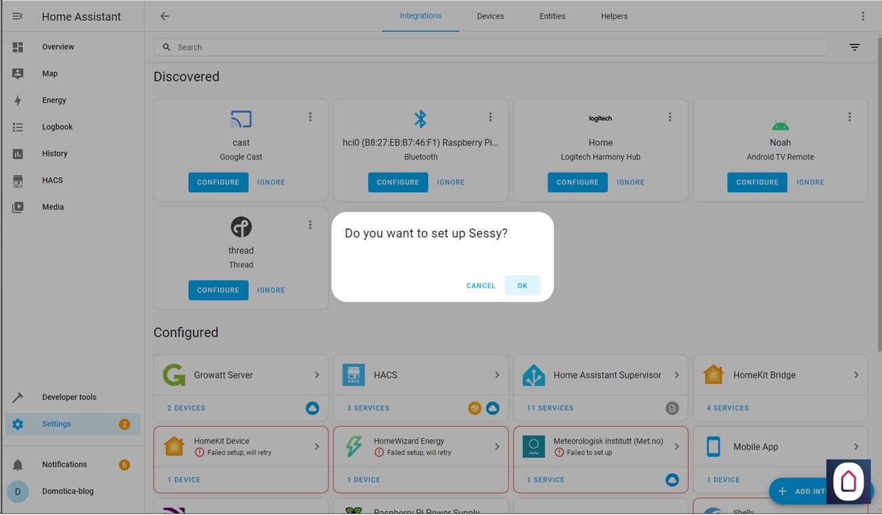Open the Logitech Harmony Hub card's menu
The height and width of the screenshot is (515, 882).
[670, 117]
